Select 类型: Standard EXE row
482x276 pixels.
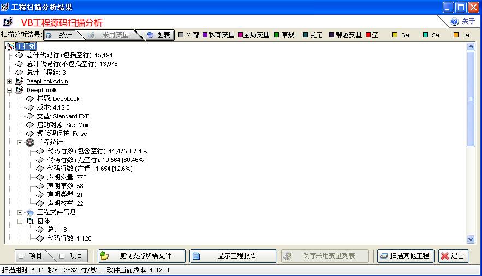63,116
